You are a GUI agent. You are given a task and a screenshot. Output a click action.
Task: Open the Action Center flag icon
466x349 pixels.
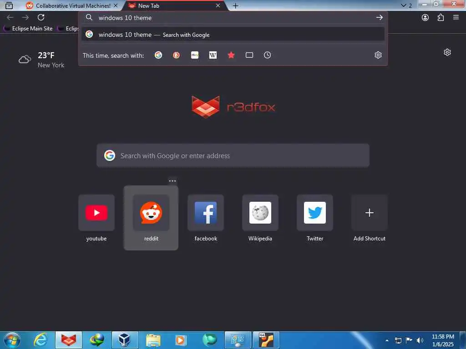[409, 340]
